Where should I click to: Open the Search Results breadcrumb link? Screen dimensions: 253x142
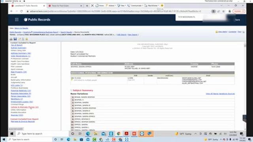tap(66, 32)
